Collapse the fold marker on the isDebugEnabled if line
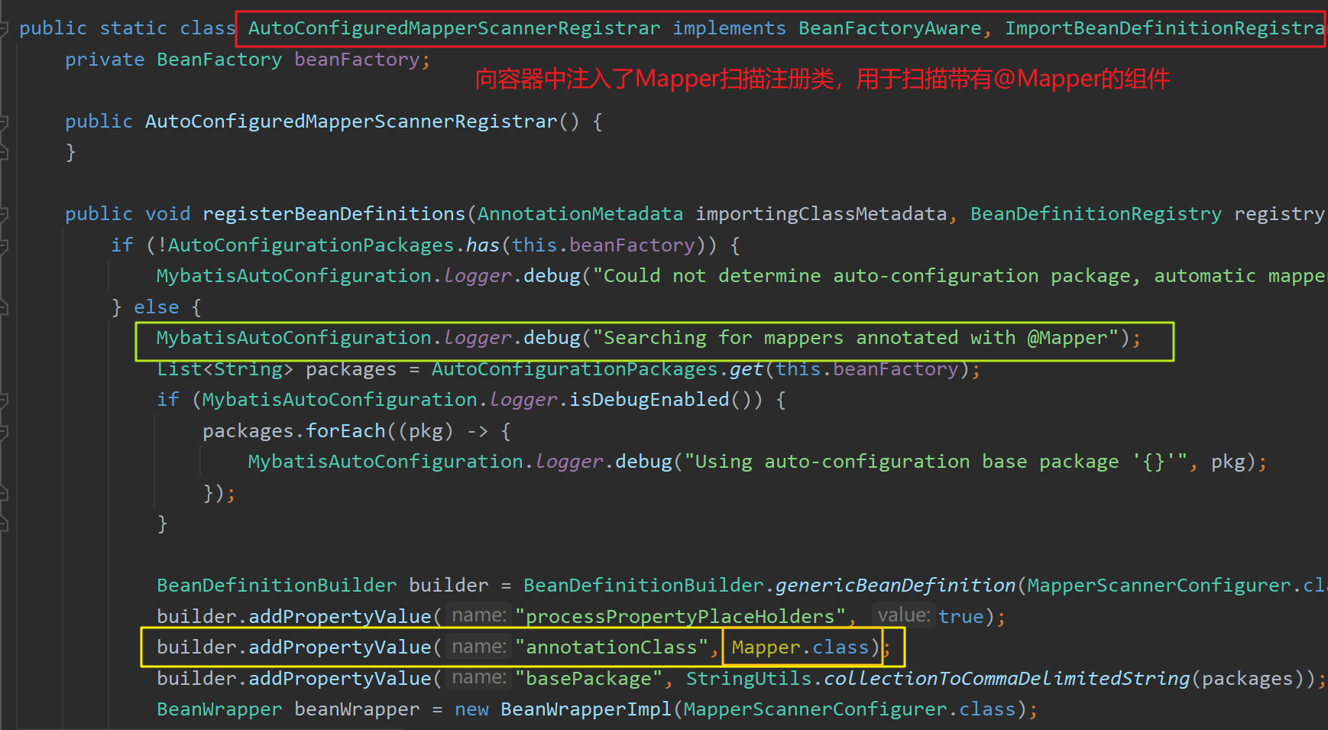This screenshot has width=1328, height=730. click(x=4, y=401)
